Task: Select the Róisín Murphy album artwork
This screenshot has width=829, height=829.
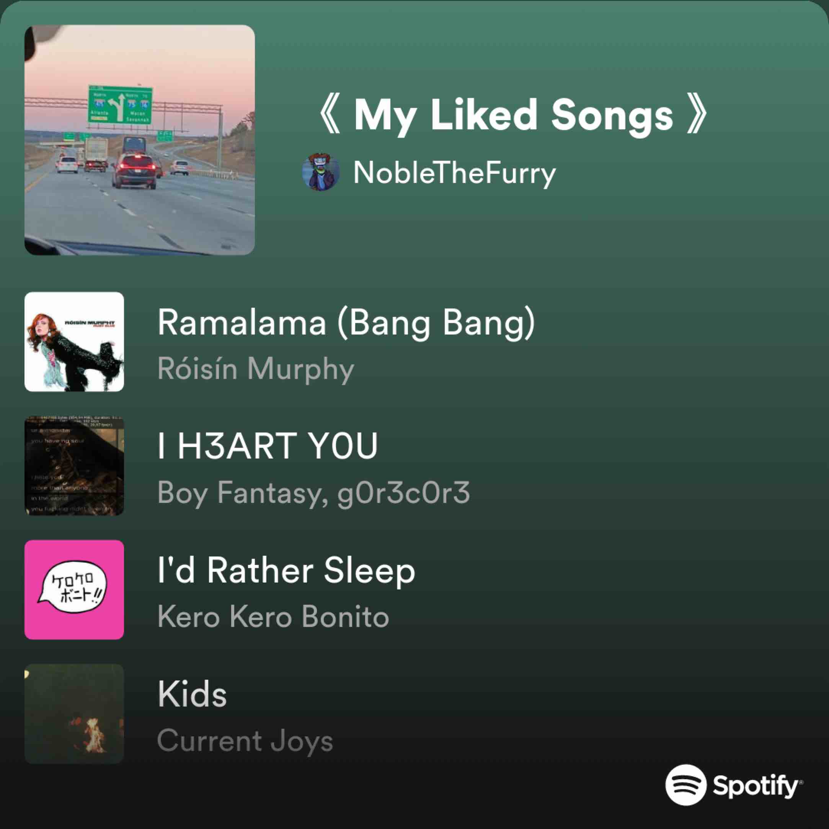Action: 74,341
